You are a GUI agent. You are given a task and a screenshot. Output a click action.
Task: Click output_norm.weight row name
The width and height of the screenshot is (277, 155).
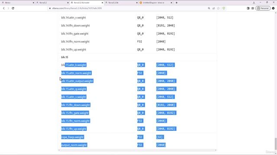[74, 145]
